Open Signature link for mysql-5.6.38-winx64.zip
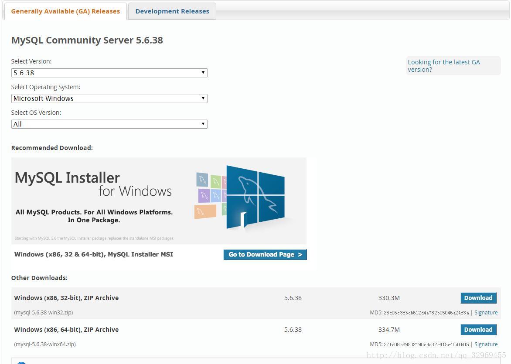Screen dimensions: 511x364 point(486,344)
